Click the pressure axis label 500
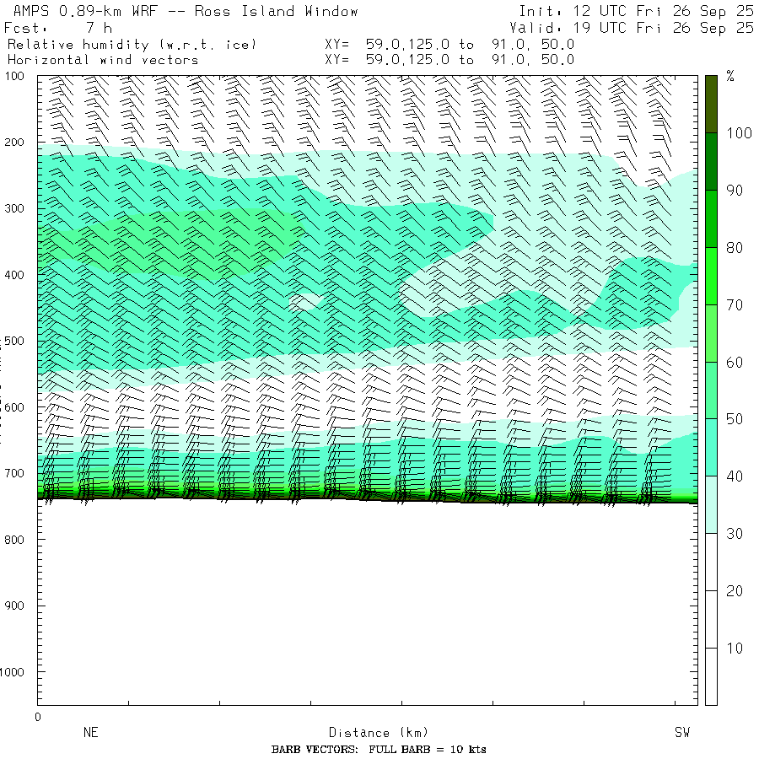The height and width of the screenshot is (759, 759). point(14,341)
